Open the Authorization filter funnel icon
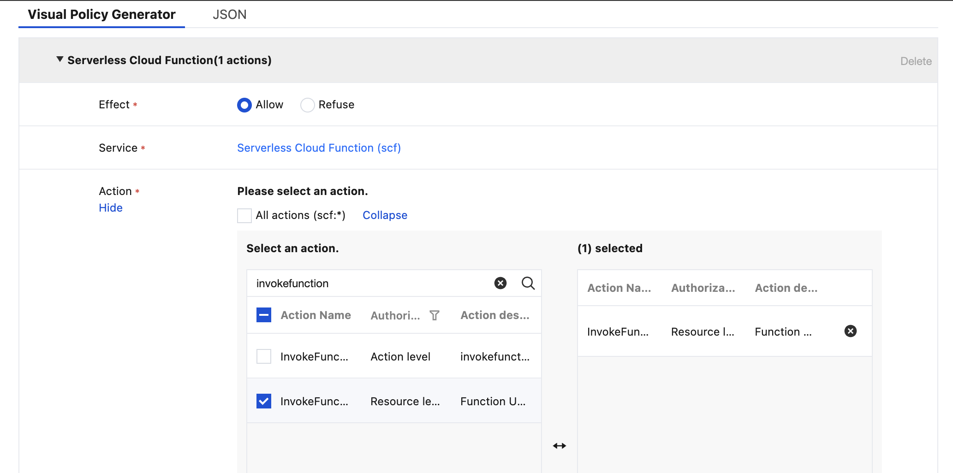The image size is (953, 473). (434, 315)
